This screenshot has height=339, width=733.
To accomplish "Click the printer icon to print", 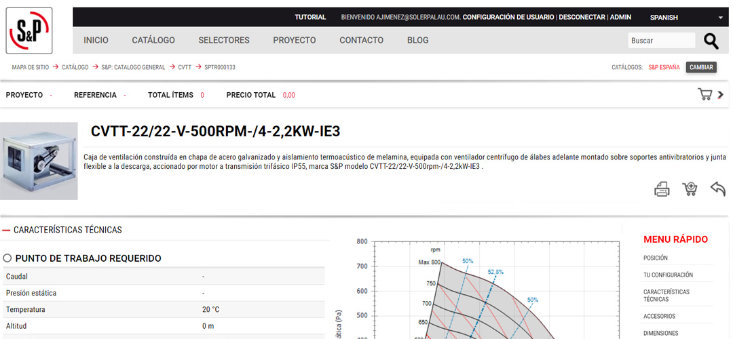I will 662,189.
